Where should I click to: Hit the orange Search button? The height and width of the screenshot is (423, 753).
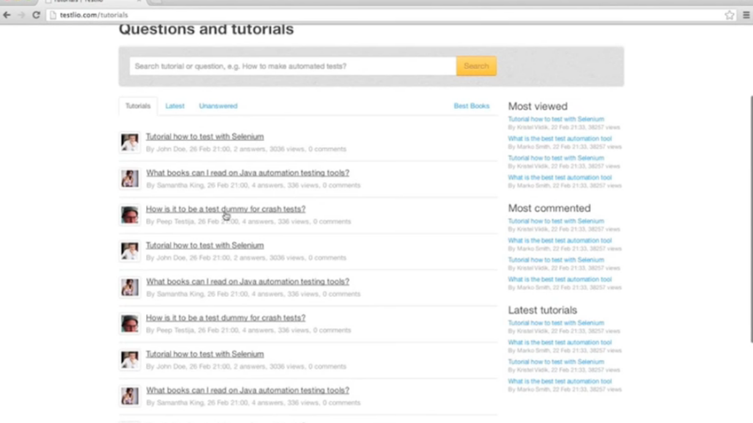(476, 66)
